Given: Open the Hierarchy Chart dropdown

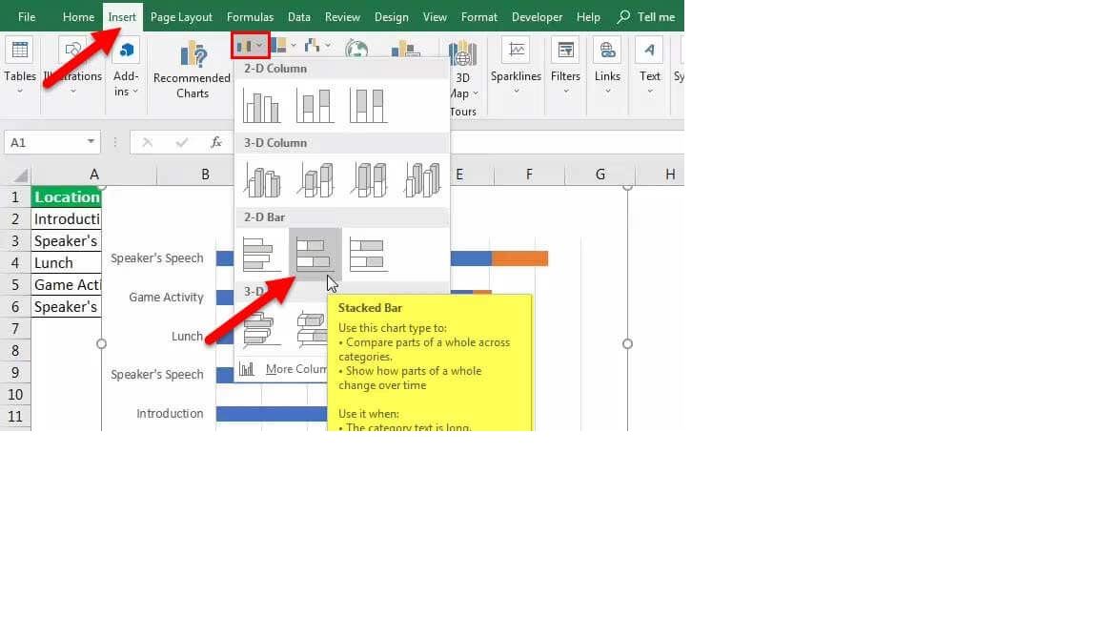Looking at the screenshot, I should (284, 46).
